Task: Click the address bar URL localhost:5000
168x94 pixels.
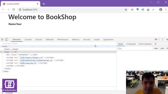Action: coord(30,10)
